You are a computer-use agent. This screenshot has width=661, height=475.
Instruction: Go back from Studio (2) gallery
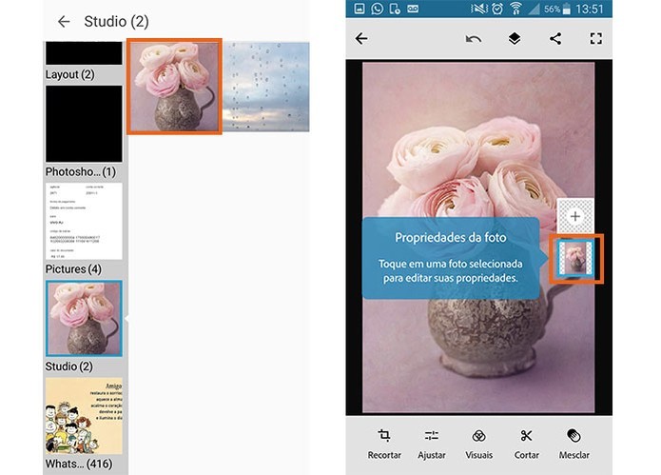pyautogui.click(x=64, y=22)
